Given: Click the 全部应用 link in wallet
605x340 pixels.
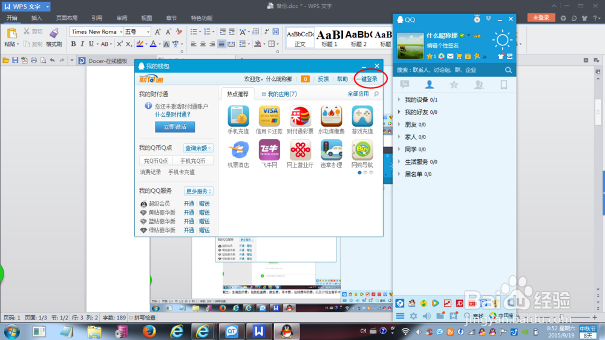Looking at the screenshot, I should [x=358, y=94].
